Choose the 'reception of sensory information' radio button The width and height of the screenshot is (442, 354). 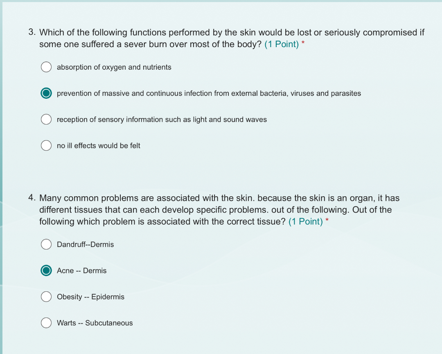(46, 119)
